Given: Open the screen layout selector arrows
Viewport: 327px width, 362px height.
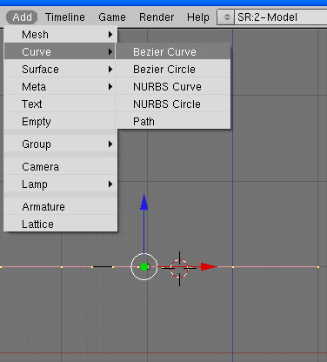Looking at the screenshot, I should (x=226, y=17).
